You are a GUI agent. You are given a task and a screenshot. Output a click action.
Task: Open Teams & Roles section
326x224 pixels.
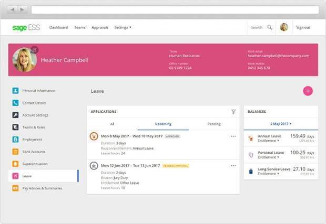pyautogui.click(x=34, y=127)
